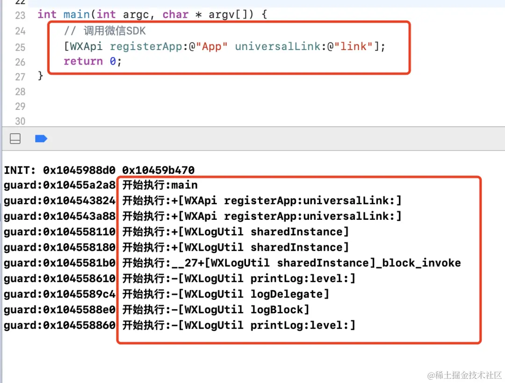Screen dimensions: 505x383
Task: Click console text 'guard:0x104558610'
Action: point(59,279)
